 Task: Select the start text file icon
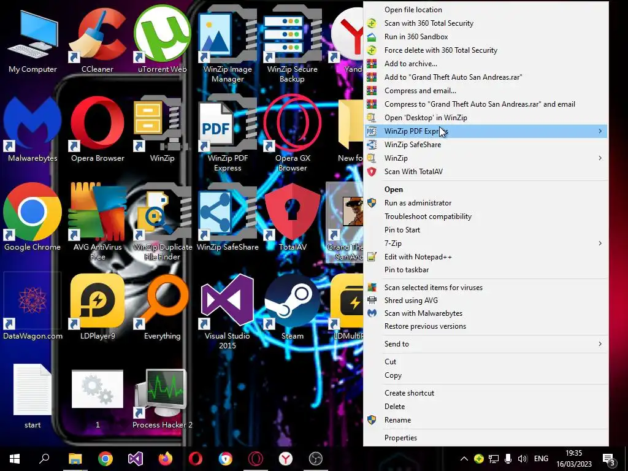33,396
